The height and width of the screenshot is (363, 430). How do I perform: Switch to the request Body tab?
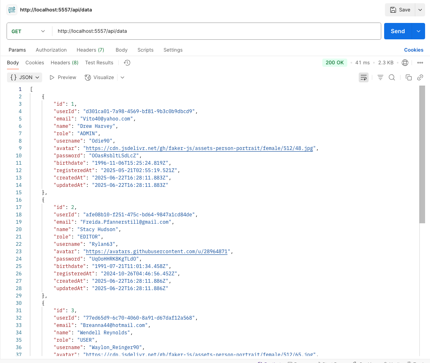coord(122,50)
